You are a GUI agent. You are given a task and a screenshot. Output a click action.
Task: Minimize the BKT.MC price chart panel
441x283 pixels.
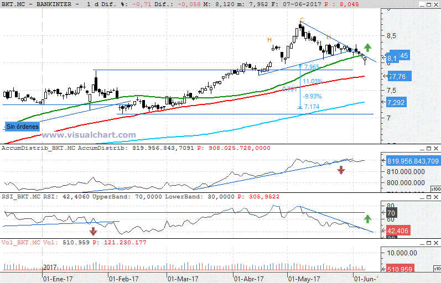point(422,4)
